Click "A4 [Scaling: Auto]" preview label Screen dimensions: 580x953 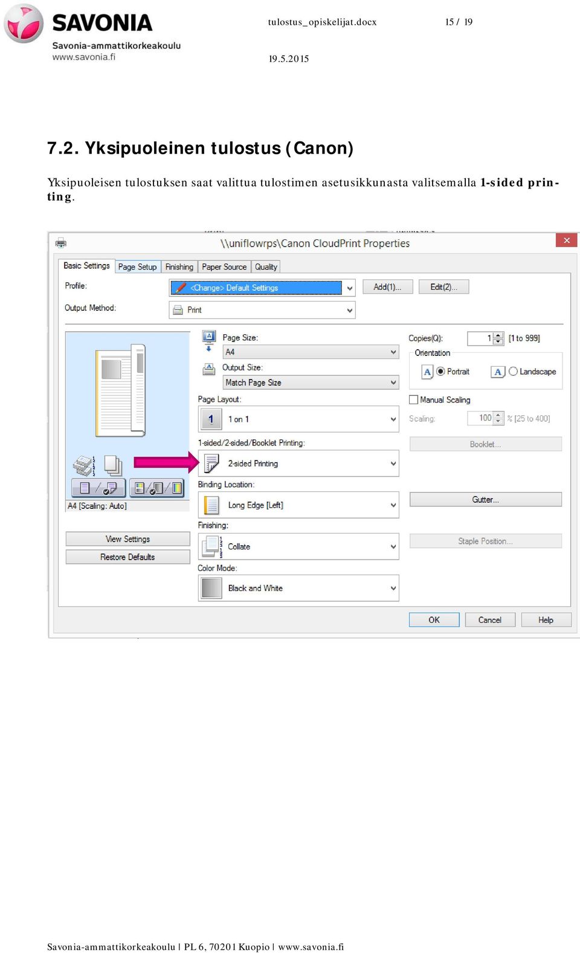(x=97, y=506)
